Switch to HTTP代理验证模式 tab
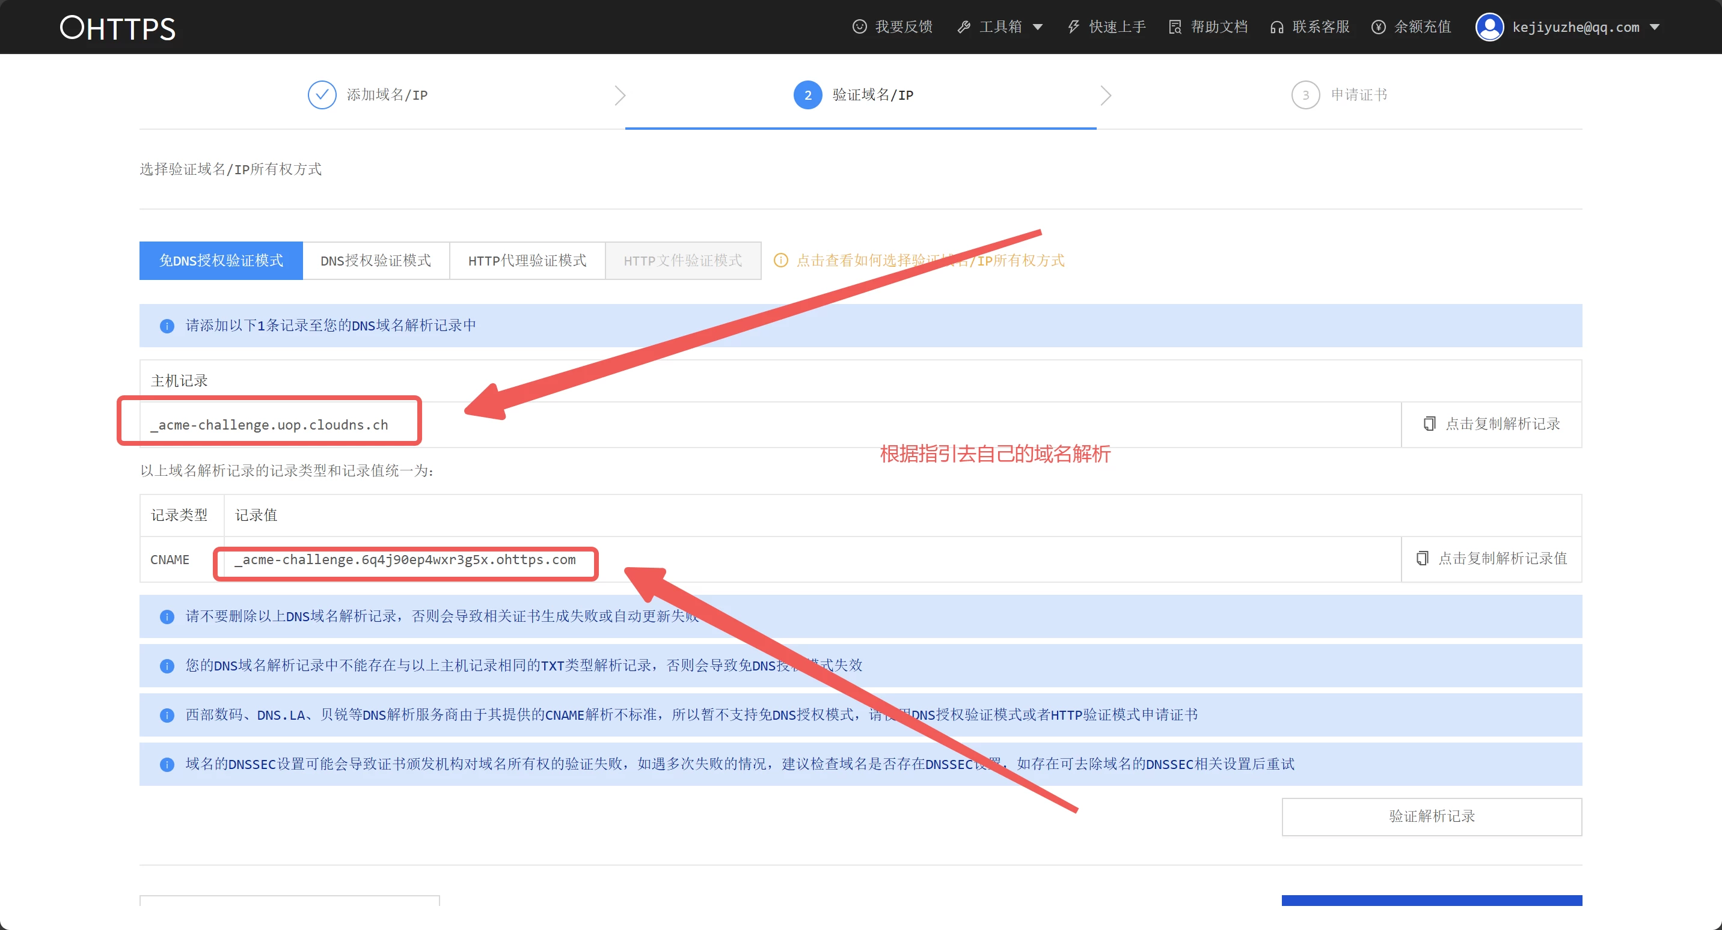This screenshot has width=1722, height=930. pyautogui.click(x=527, y=261)
